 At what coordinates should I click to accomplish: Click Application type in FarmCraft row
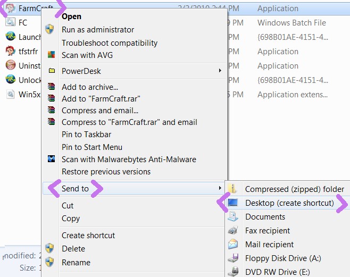[278, 9]
